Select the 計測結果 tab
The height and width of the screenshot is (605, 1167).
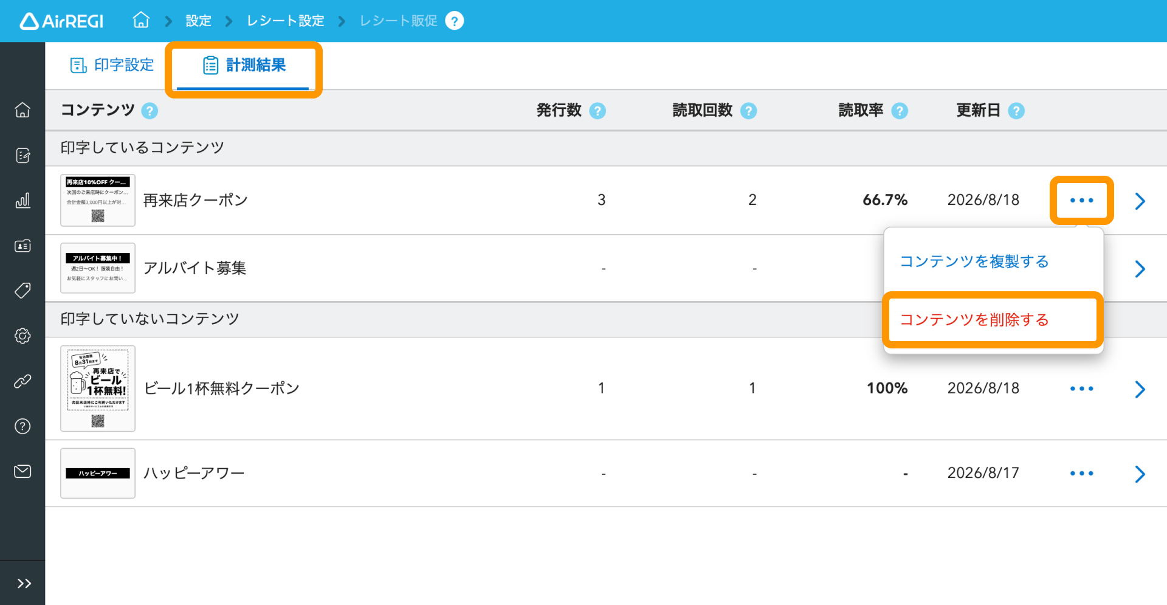click(244, 65)
